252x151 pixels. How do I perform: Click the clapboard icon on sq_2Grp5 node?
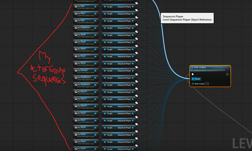coord(76,135)
